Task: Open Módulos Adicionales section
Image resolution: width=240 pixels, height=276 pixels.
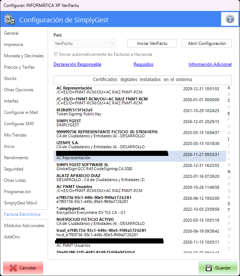Action: point(24,226)
